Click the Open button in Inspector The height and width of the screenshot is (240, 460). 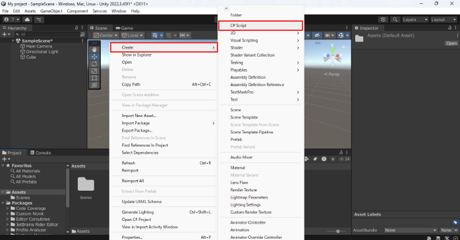click(451, 43)
